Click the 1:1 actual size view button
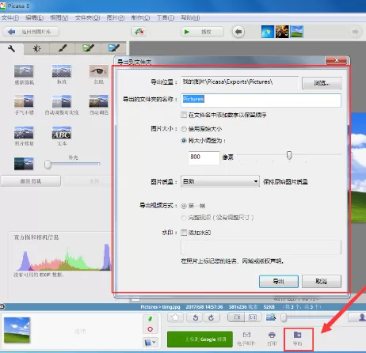This screenshot has height=353, width=366. (253, 317)
